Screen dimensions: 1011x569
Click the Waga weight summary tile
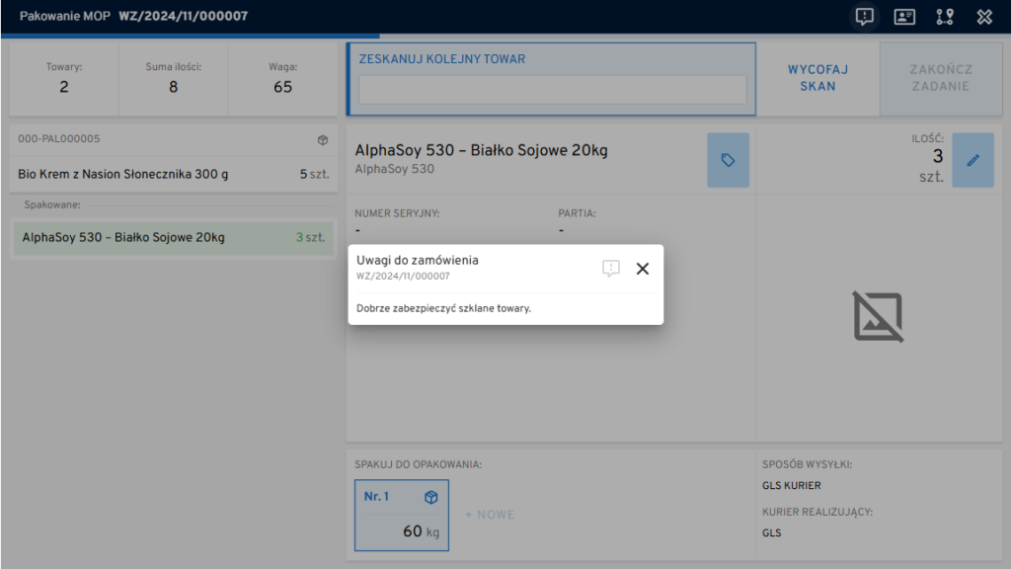[x=282, y=78]
